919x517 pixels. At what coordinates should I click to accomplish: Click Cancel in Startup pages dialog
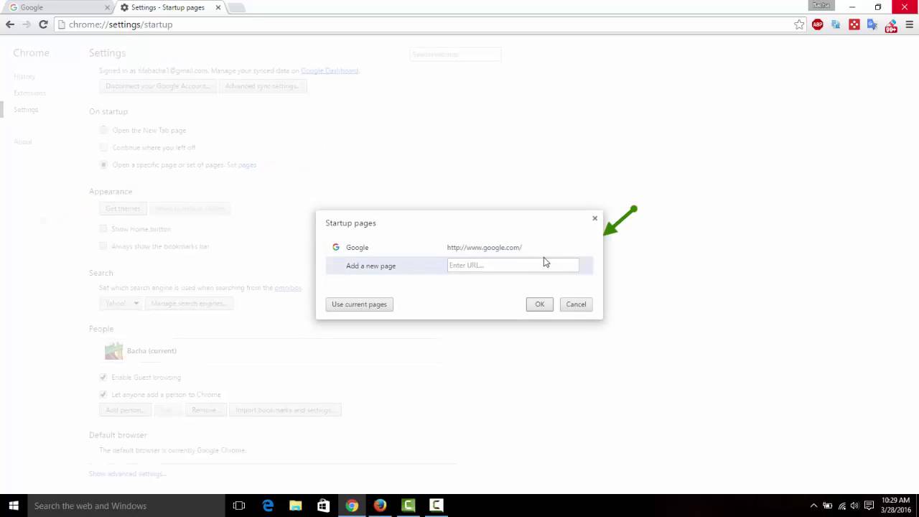tap(576, 304)
